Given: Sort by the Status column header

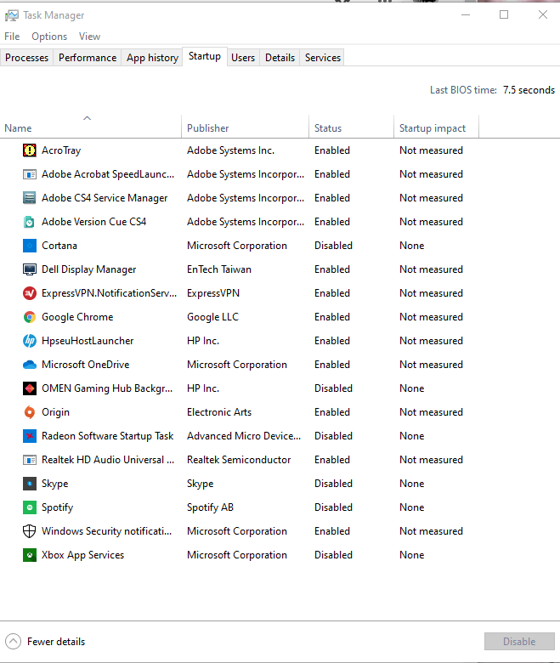Looking at the screenshot, I should (351, 126).
